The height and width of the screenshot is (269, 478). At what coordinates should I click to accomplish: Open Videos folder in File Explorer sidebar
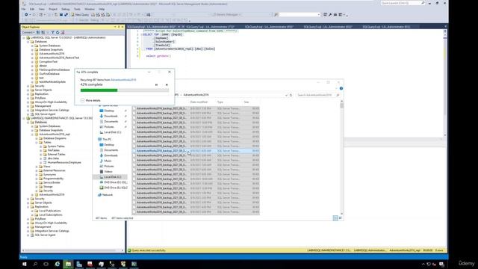coord(108,171)
